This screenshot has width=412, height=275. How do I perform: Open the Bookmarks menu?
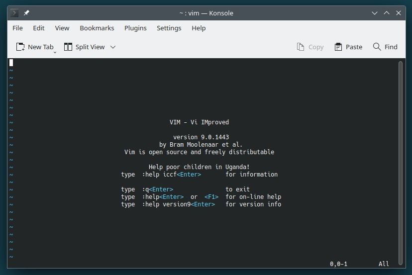pos(97,28)
